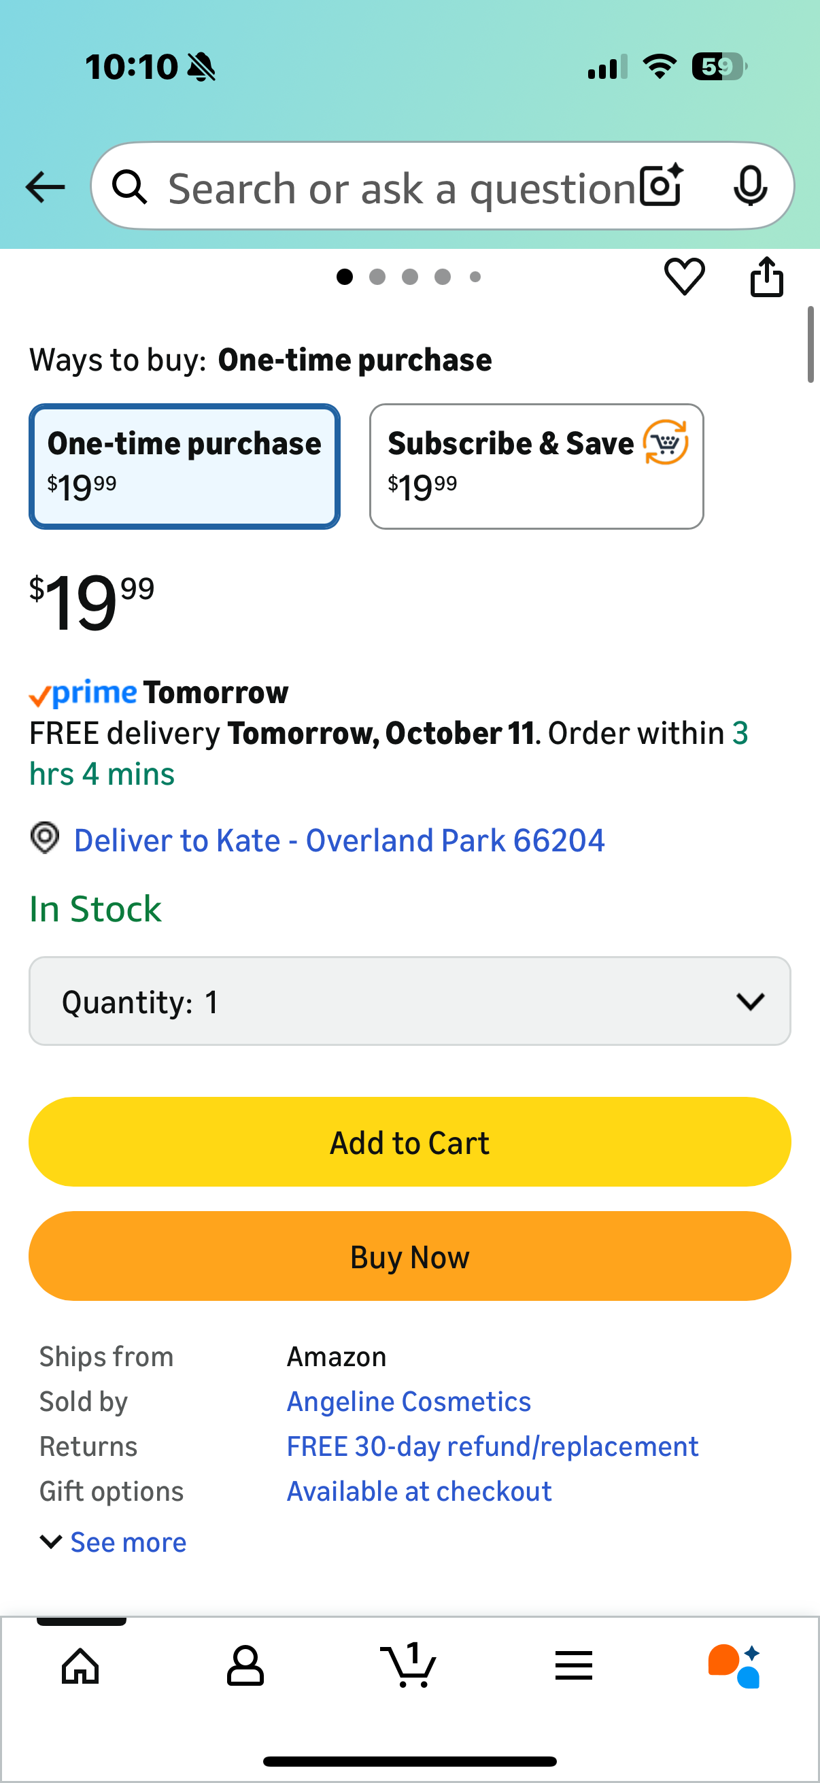Tap the microphone voice search icon

click(749, 186)
